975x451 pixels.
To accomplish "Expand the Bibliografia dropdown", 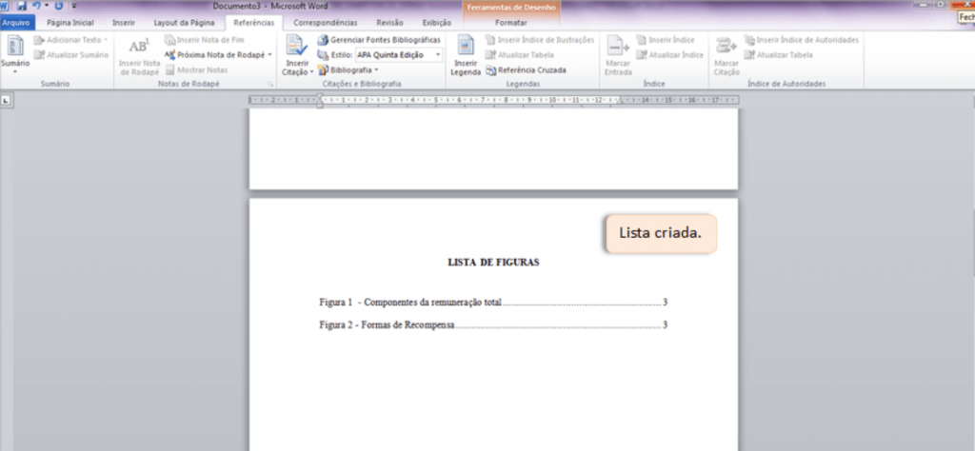I will click(377, 70).
